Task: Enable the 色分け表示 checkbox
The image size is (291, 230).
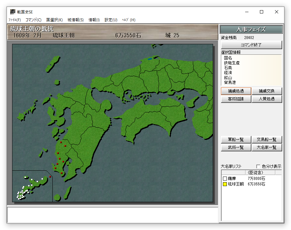Action: pos(258,166)
